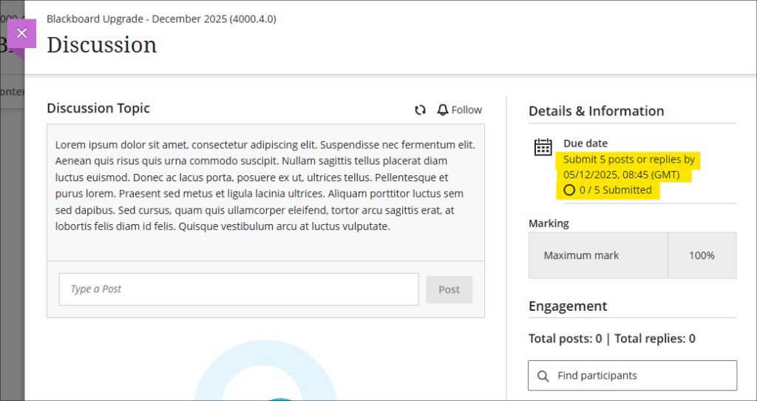
Task: Click the Details & Information heading
Action: pyautogui.click(x=596, y=111)
